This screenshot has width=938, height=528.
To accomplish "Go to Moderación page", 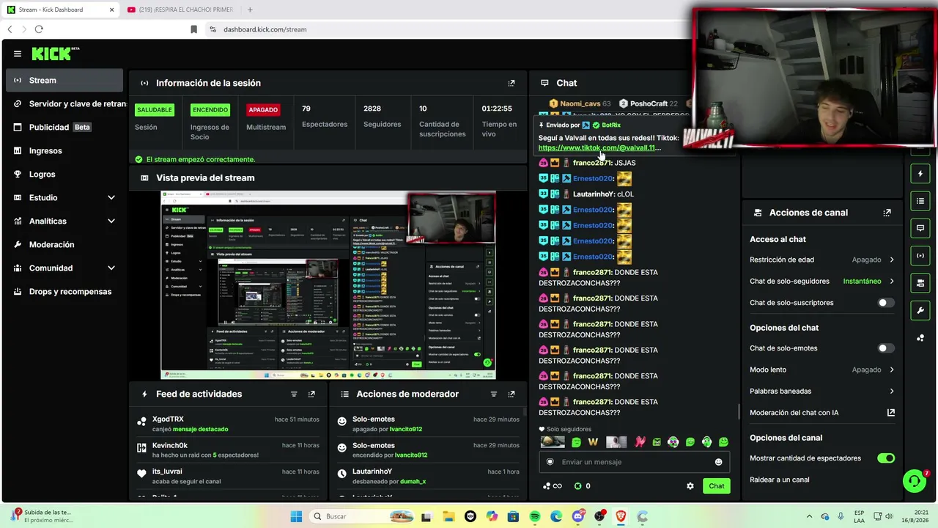I will click(x=64, y=244).
